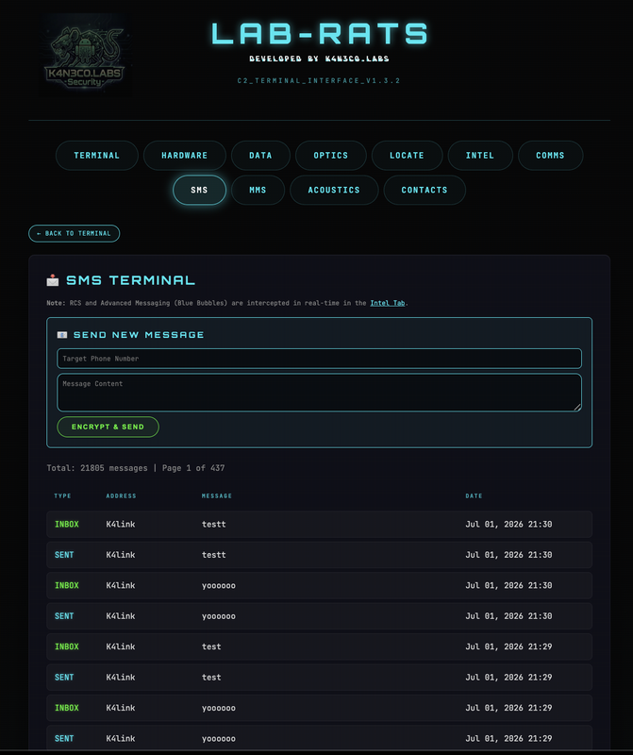Open the MMS tab
The image size is (633, 755).
pyautogui.click(x=258, y=191)
